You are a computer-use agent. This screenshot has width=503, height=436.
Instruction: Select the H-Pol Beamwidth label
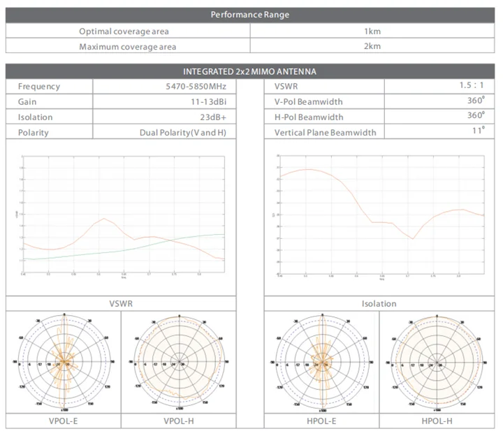(x=309, y=117)
